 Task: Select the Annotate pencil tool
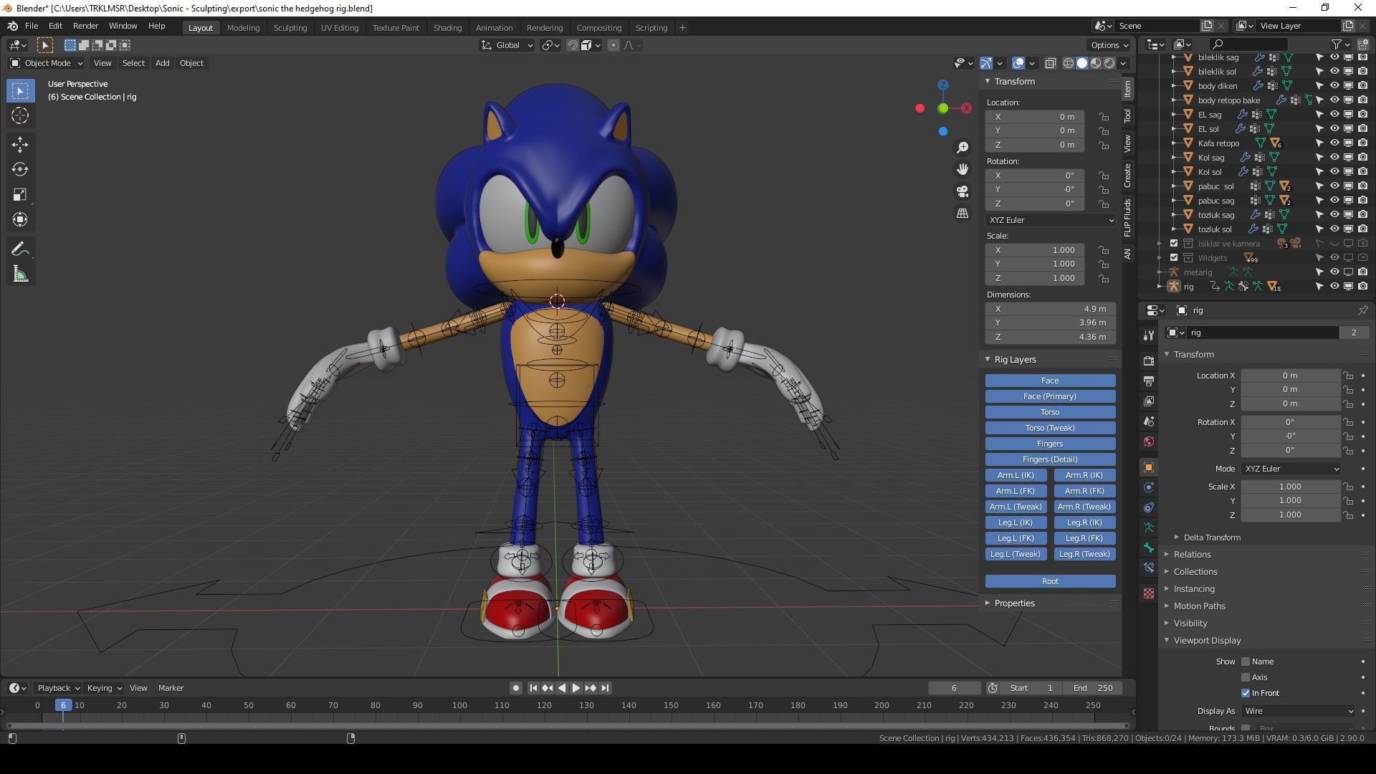(20, 249)
